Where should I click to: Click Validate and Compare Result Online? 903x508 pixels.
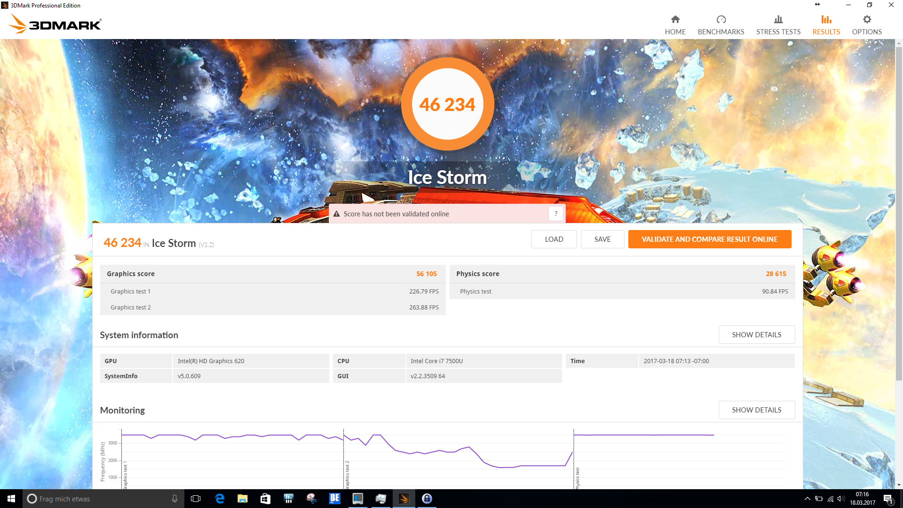pyautogui.click(x=709, y=239)
